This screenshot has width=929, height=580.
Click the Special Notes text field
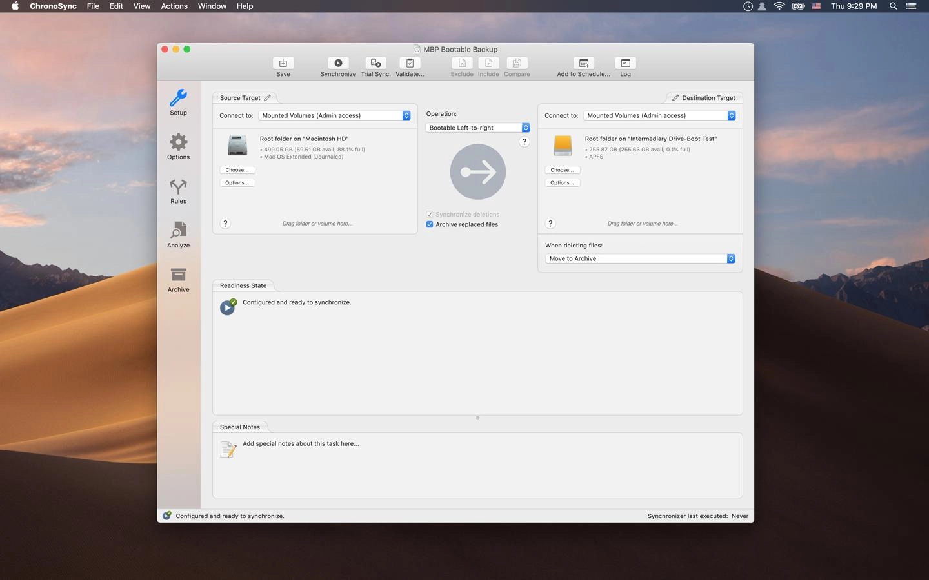477,465
